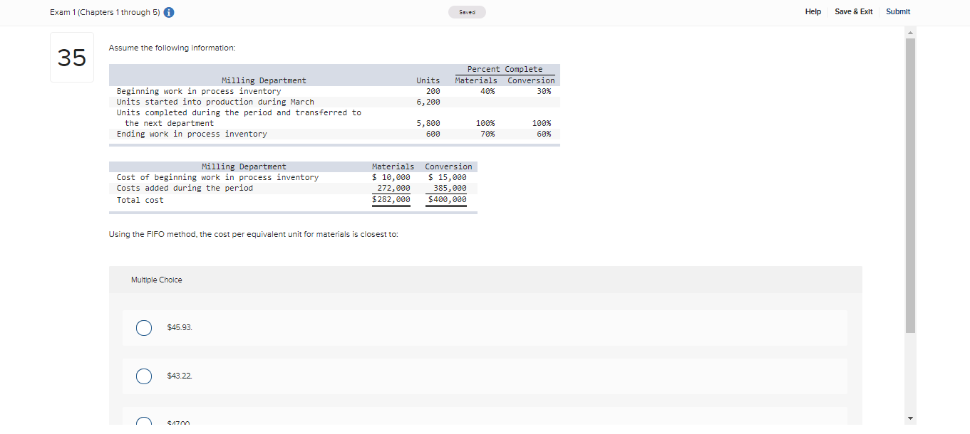This screenshot has height=434, width=970.
Task: Submit the exam
Action: (x=897, y=11)
